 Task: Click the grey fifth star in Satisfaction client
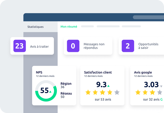click(117, 92)
